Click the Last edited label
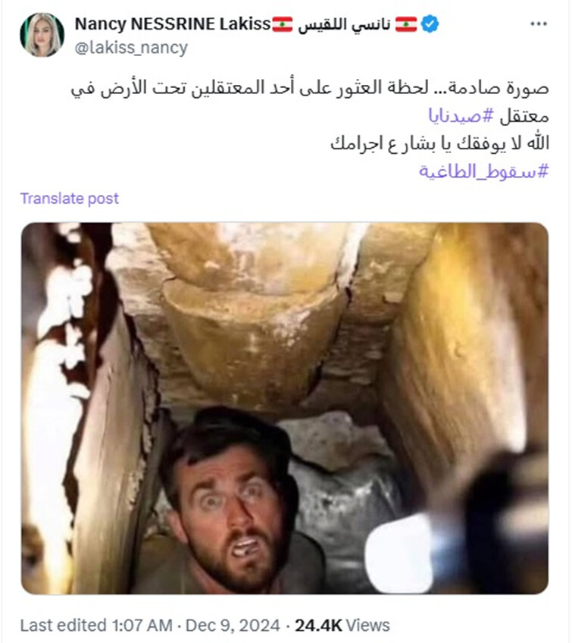Screen dimensions: 572x643 pyautogui.click(x=64, y=626)
